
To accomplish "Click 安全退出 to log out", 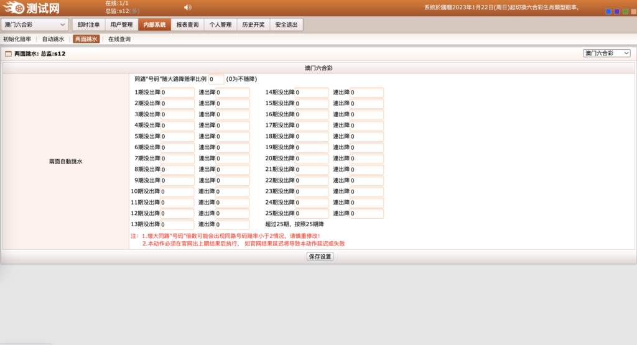I will coord(286,25).
